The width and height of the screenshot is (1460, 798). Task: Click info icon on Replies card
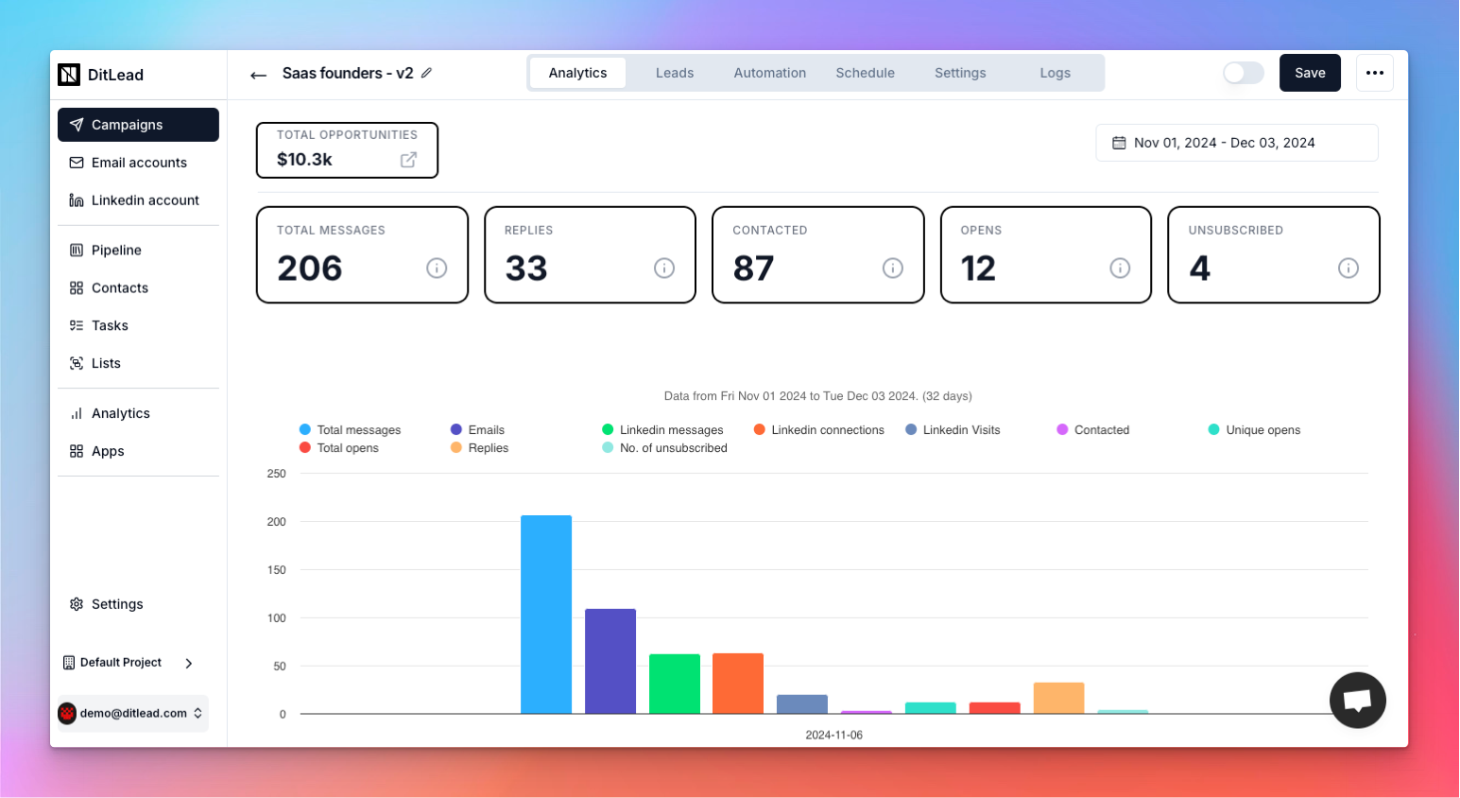click(x=664, y=269)
